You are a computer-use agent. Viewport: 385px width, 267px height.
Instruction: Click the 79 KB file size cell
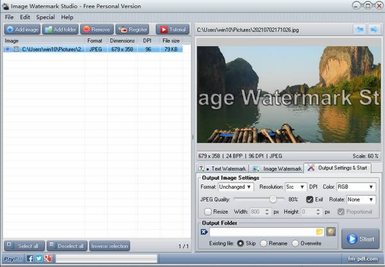pos(171,49)
